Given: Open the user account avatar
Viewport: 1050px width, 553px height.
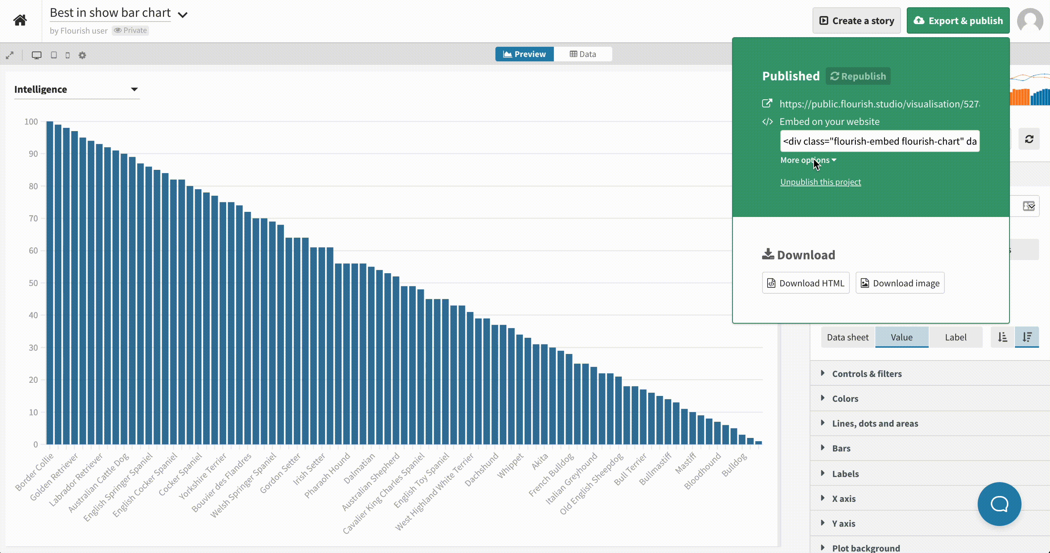Looking at the screenshot, I should point(1030,20).
